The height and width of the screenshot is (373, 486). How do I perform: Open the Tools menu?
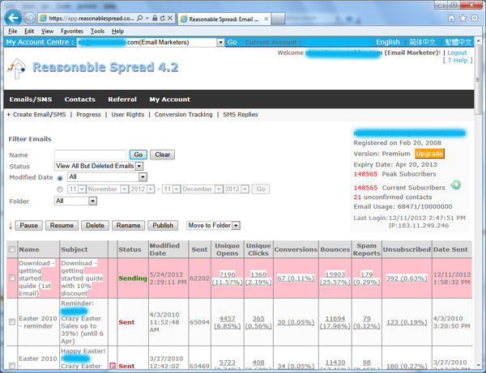(x=97, y=32)
